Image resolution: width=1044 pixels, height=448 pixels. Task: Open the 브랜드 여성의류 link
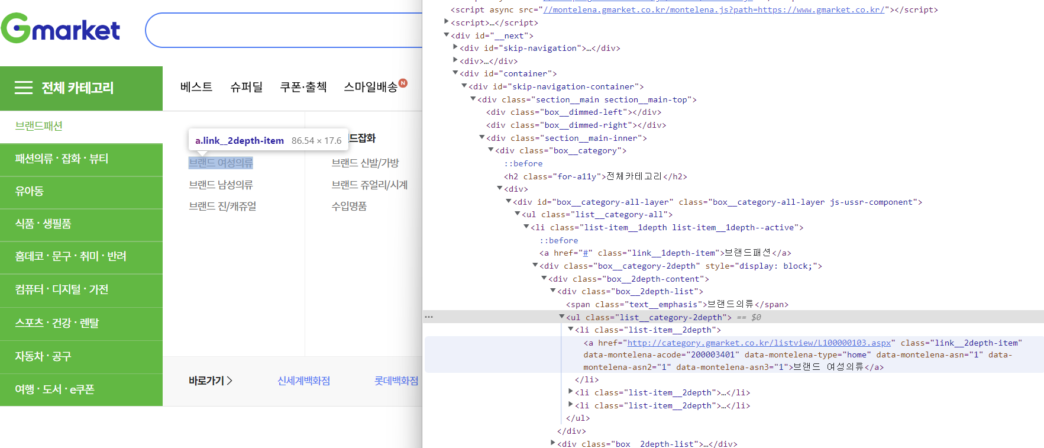pos(221,163)
